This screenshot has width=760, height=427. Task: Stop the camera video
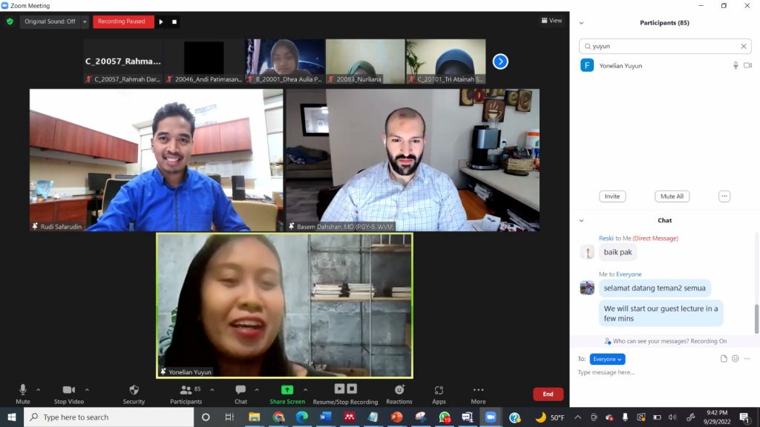(69, 390)
